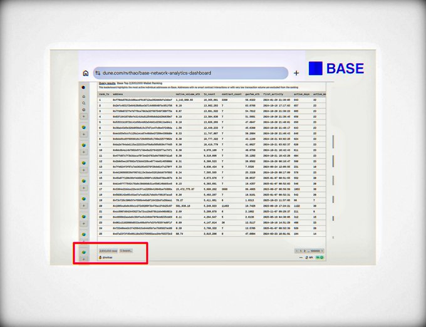
Task: Click the wallet address in rank 13 row
Action: [142, 167]
